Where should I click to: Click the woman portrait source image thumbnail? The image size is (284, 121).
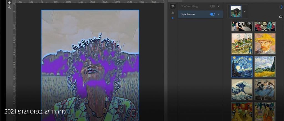pyautogui.click(x=236, y=11)
